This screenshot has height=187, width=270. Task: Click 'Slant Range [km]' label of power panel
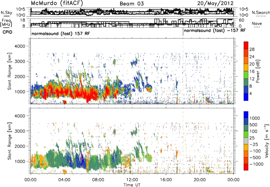pos(9,71)
